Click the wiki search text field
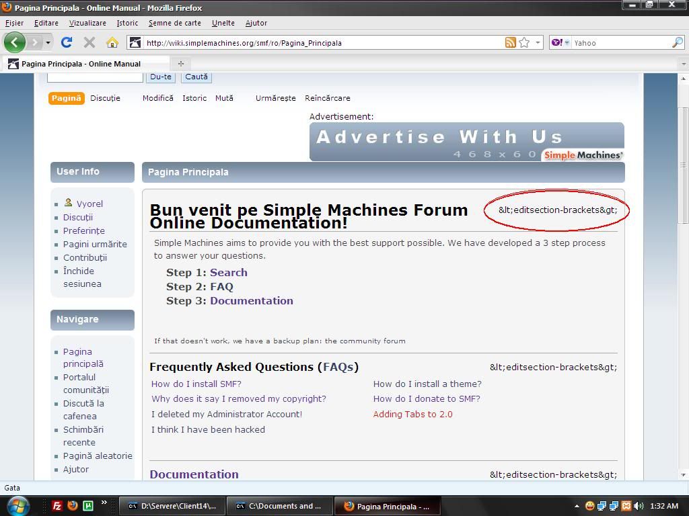Screen dimensions: 689x516 [x=95, y=77]
